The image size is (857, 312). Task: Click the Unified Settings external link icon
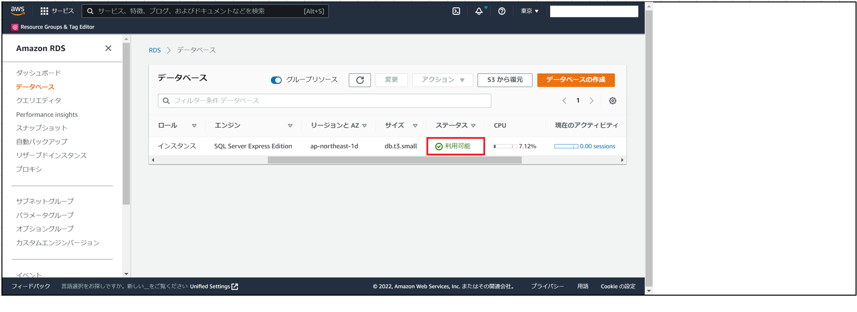pyautogui.click(x=235, y=286)
